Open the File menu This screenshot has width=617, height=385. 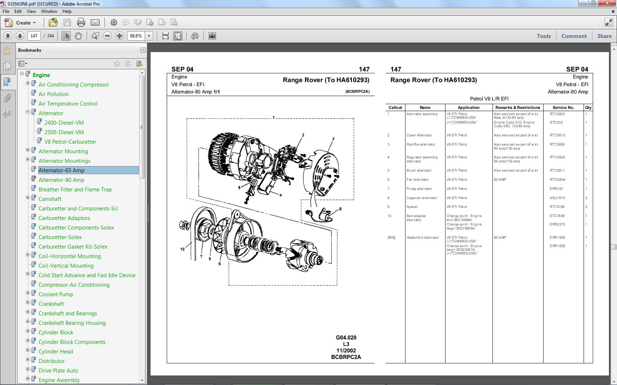[x=6, y=11]
